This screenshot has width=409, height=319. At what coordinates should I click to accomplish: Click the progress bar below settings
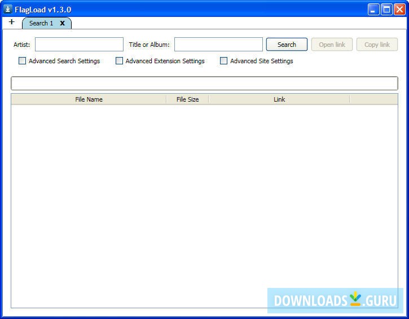tap(204, 83)
